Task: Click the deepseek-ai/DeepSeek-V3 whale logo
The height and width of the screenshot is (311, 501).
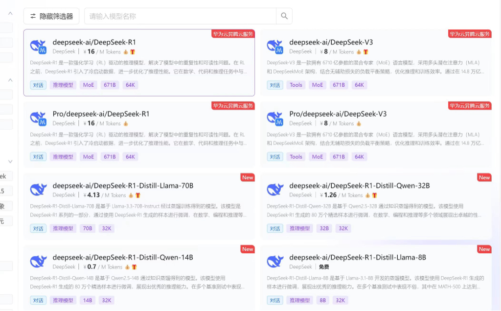Action: (x=275, y=47)
